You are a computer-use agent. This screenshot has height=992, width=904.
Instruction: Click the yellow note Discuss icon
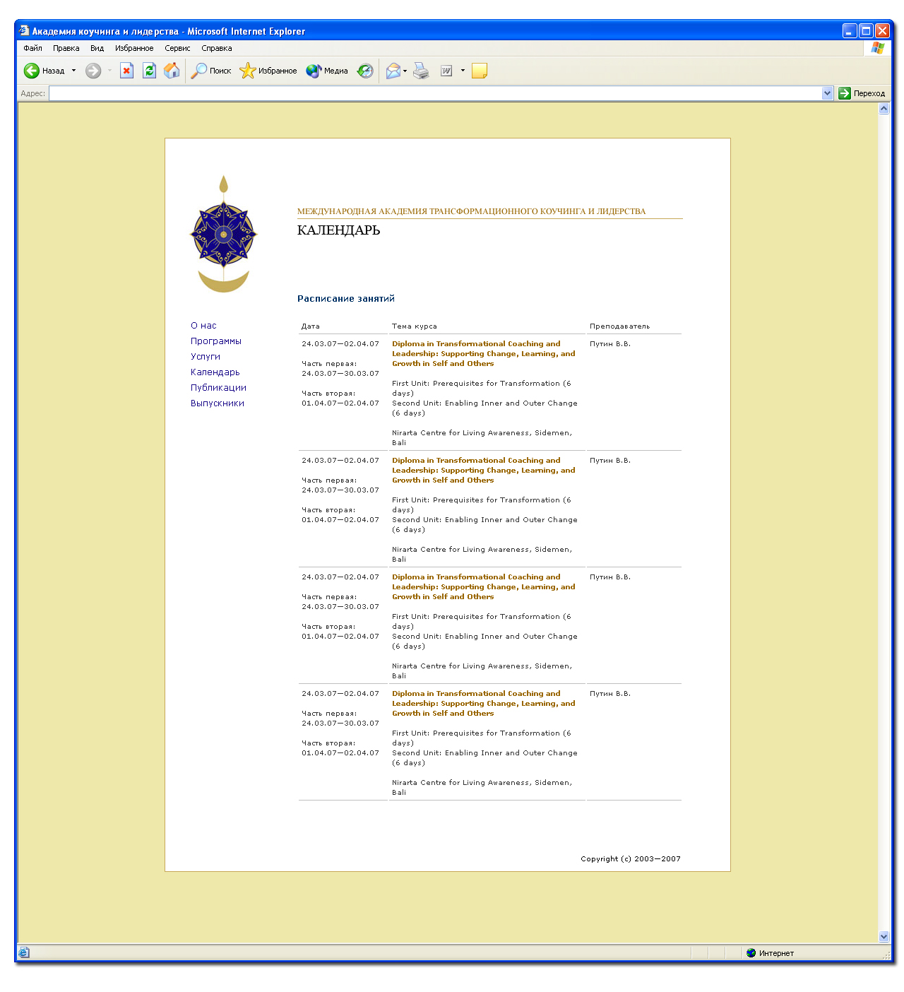coord(480,71)
